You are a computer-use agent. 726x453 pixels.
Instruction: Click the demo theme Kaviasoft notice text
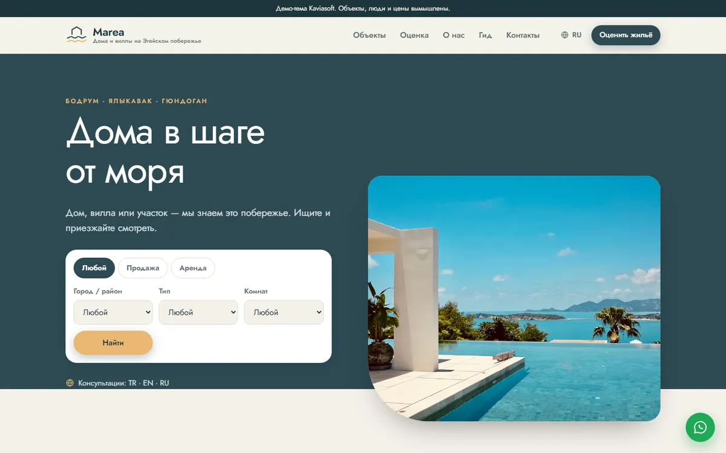tap(363, 8)
